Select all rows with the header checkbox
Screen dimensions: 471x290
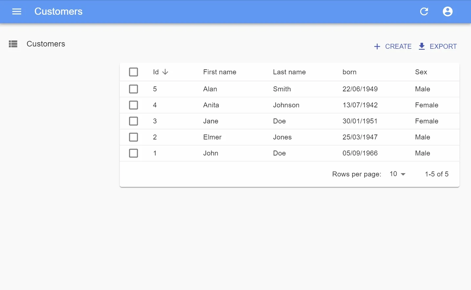point(133,72)
